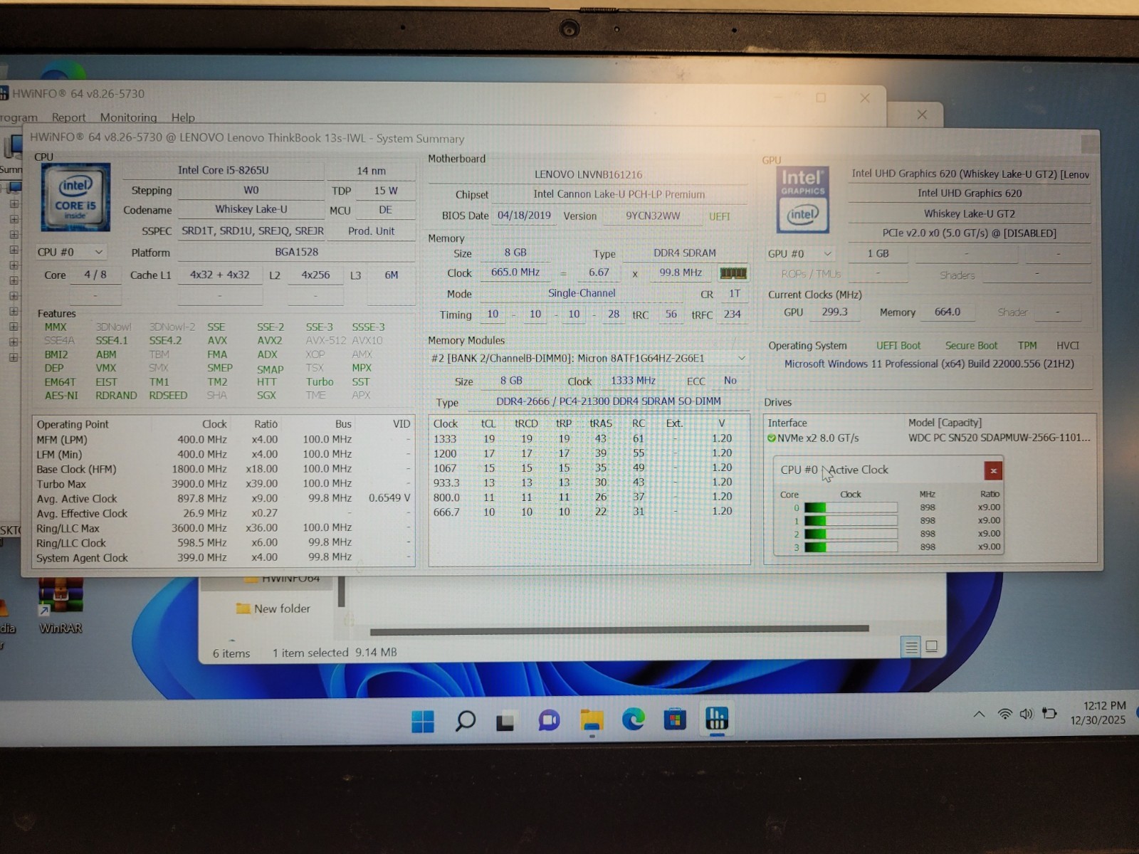Switch Explorer to large thumbnails view
Viewport: 1139px width, 854px height.
[931, 646]
